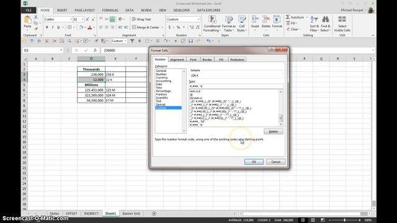
Task: Click the Delete button in Format Cells dialog
Action: 273,131
